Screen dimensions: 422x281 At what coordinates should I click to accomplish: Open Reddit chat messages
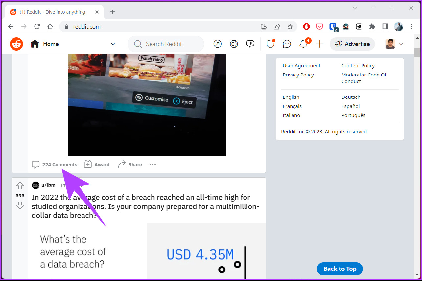pos(287,44)
